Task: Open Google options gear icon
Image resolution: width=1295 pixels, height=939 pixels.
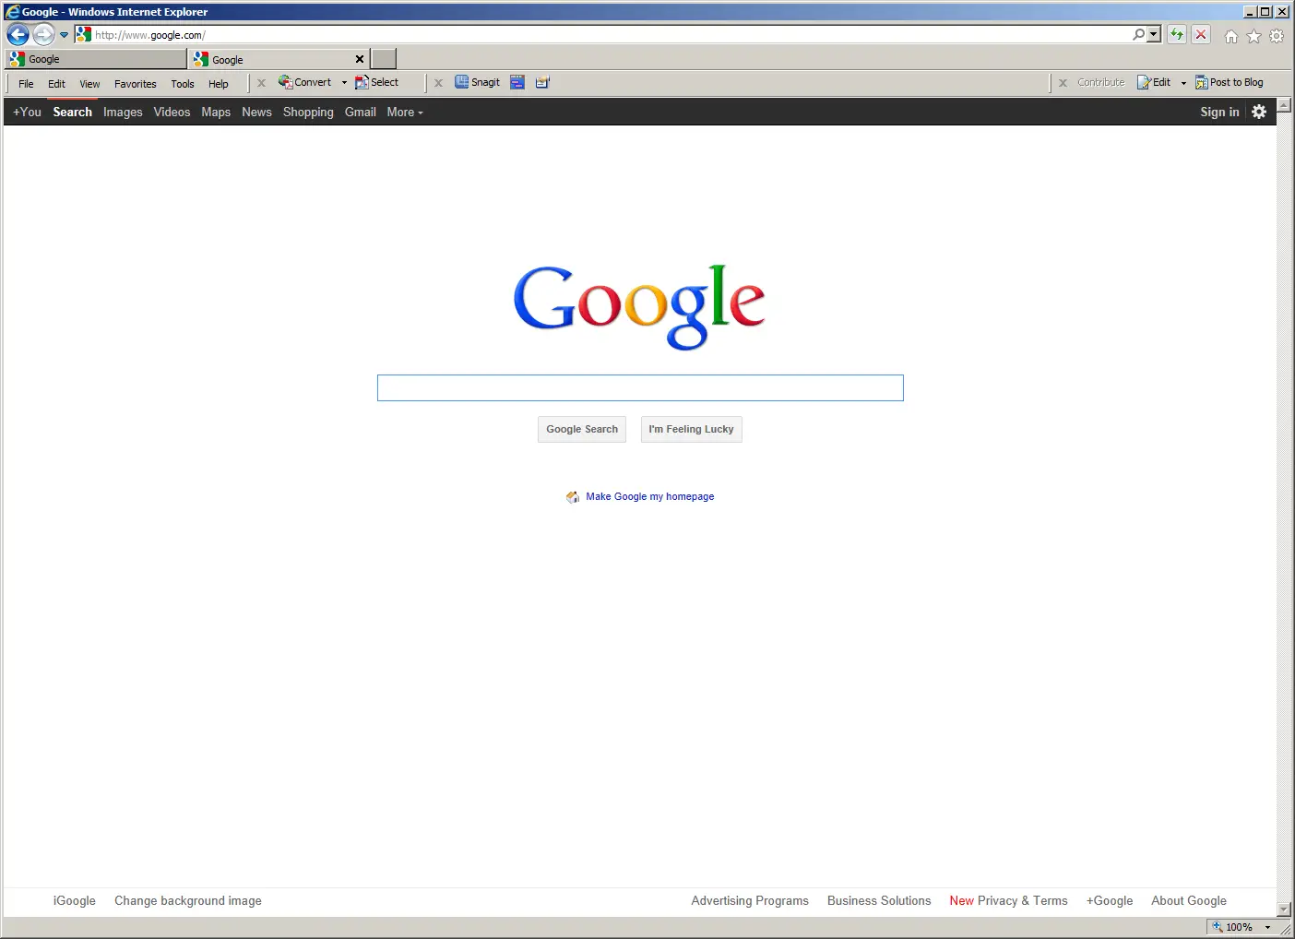Action: pos(1259,112)
